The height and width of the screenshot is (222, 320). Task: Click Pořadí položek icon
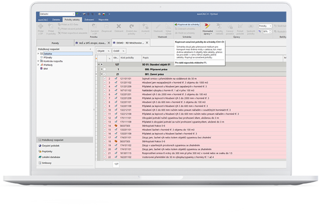click(240, 26)
